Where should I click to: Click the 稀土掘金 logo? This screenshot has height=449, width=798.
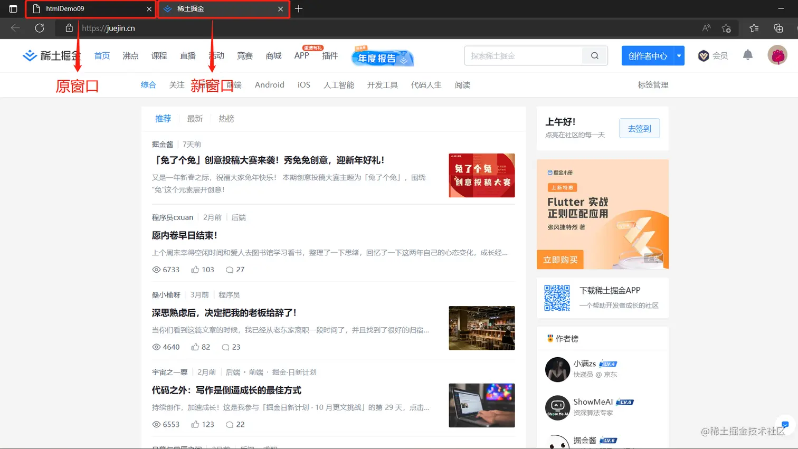click(x=51, y=55)
